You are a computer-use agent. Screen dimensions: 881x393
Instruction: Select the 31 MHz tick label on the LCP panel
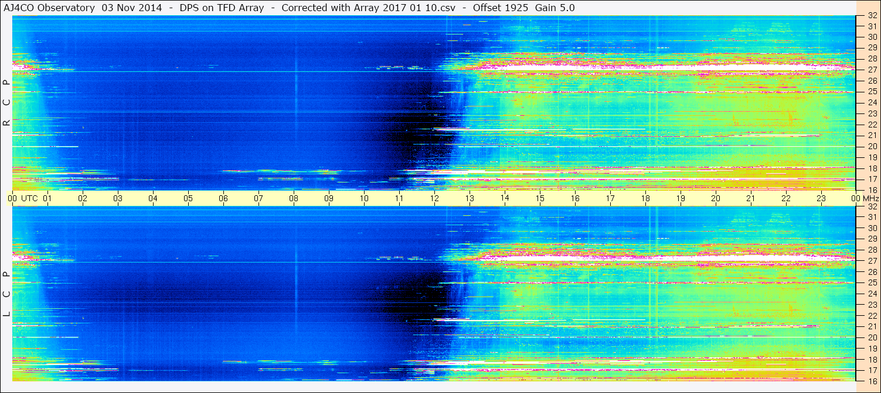[x=872, y=217]
